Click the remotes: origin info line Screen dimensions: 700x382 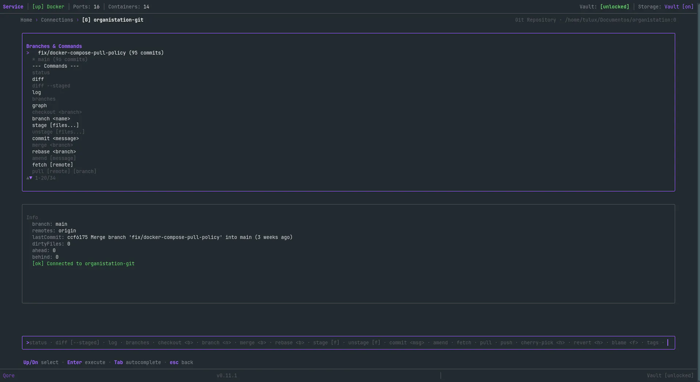point(54,231)
